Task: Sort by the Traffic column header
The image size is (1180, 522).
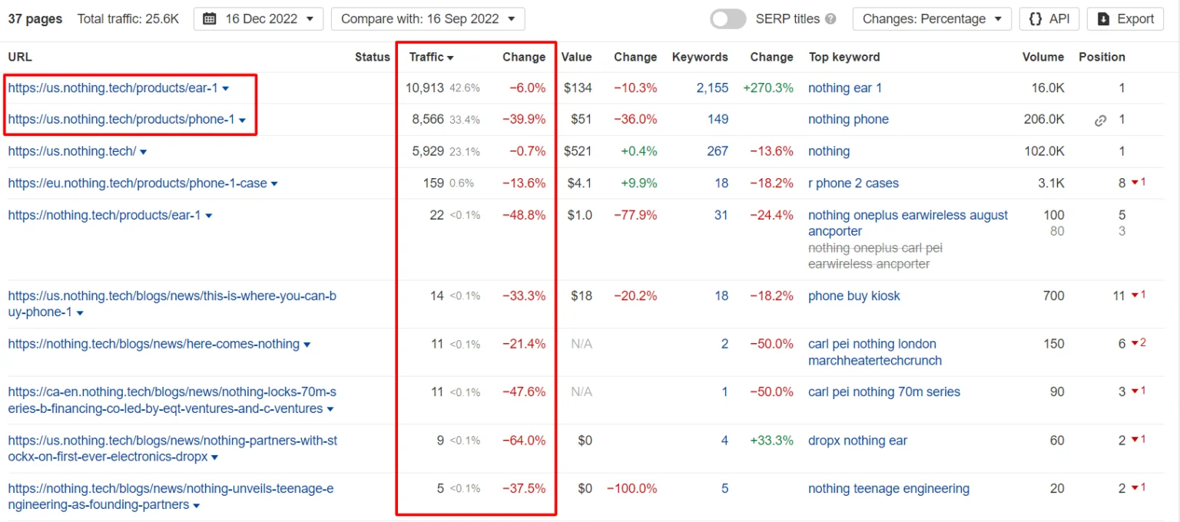Action: [x=431, y=57]
